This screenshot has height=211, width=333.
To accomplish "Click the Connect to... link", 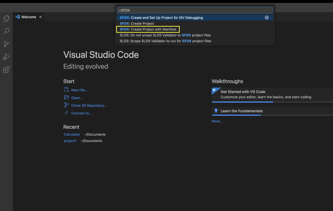I will [x=82, y=113].
